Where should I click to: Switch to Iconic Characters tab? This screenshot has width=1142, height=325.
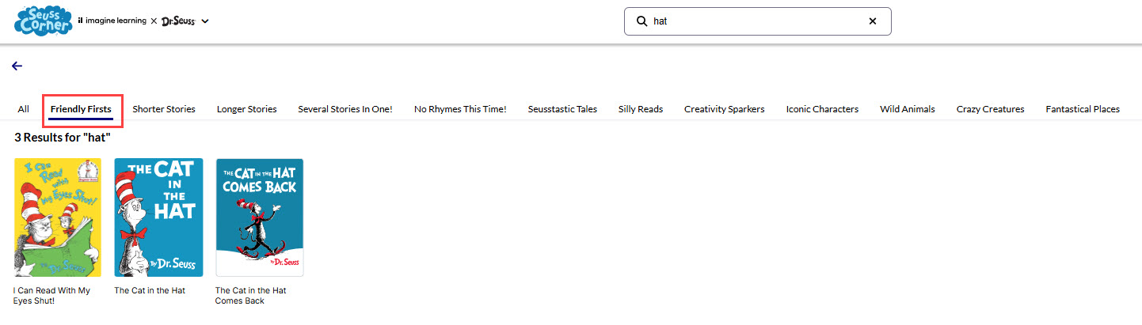822,109
